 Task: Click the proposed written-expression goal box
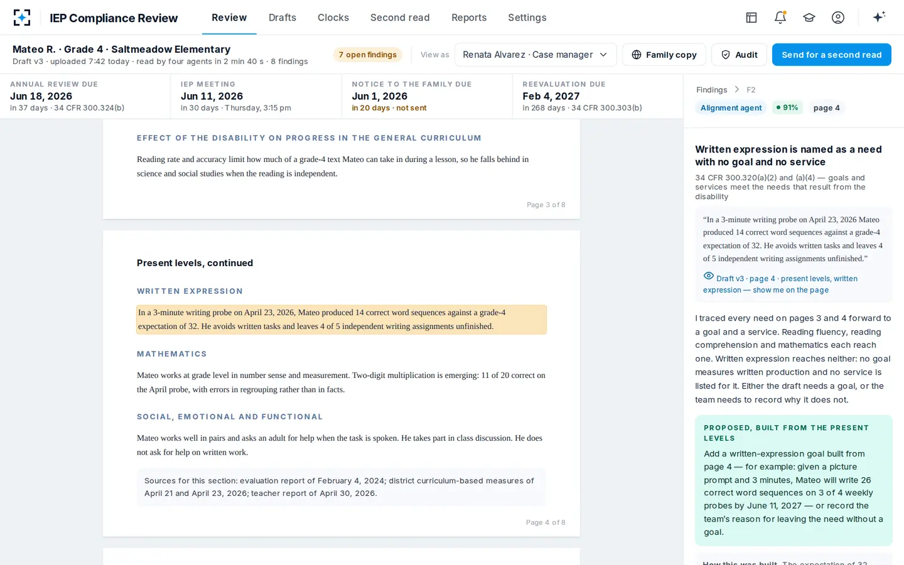coord(794,480)
